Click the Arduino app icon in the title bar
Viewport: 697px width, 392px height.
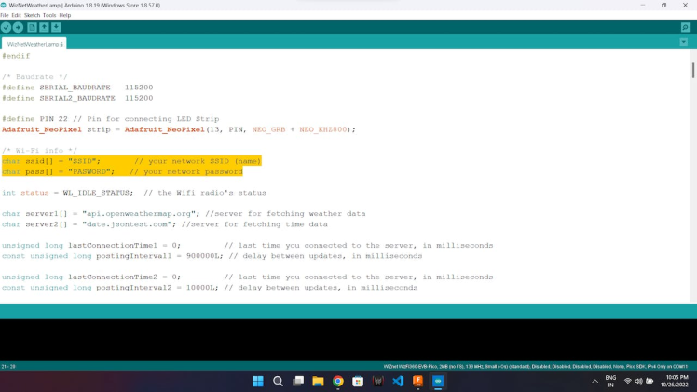click(4, 5)
